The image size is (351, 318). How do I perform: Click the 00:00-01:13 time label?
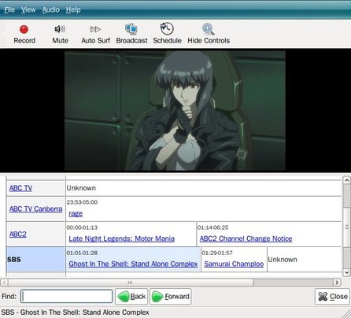point(82,227)
